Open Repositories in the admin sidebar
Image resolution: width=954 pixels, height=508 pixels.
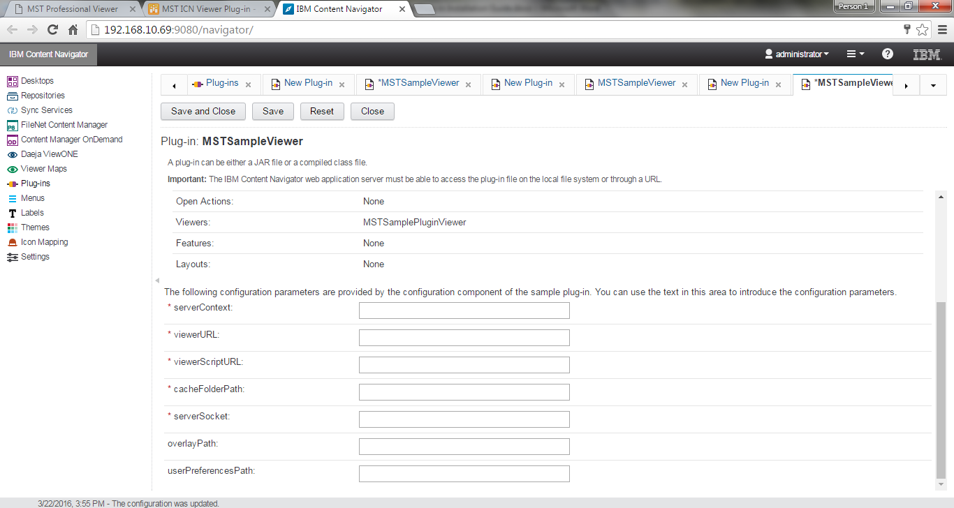click(36, 96)
